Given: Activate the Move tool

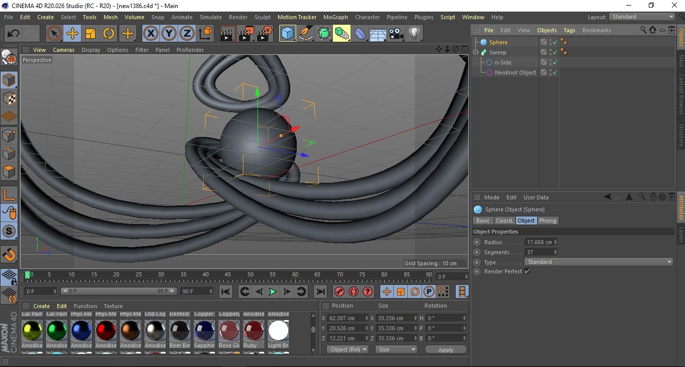Looking at the screenshot, I should tap(72, 34).
